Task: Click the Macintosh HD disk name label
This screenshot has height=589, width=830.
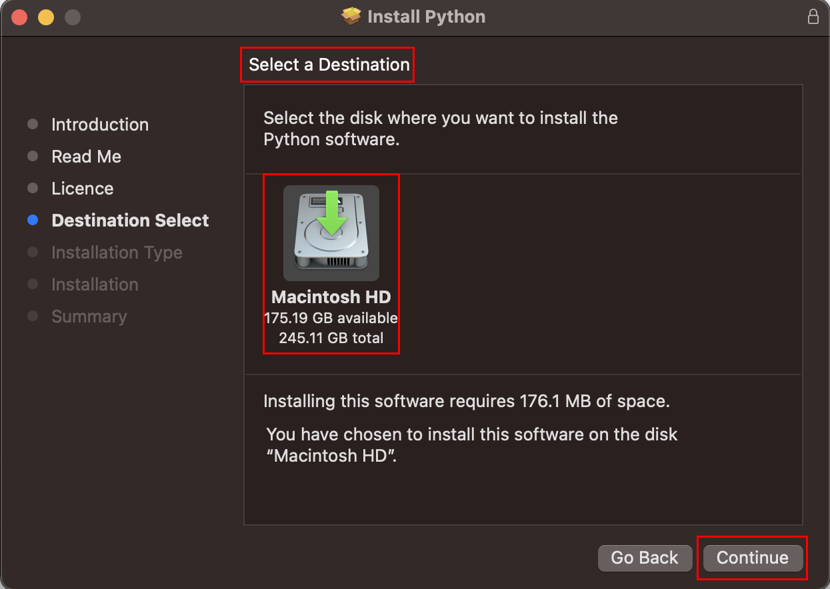Action: click(x=331, y=297)
